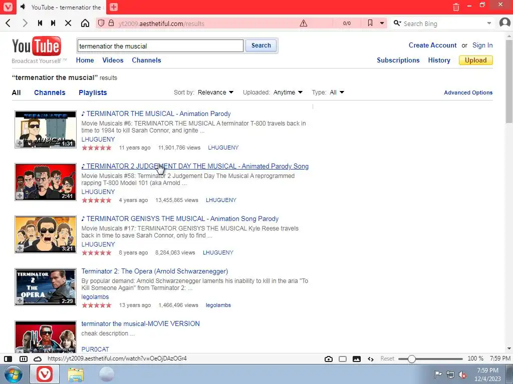Open TERMINATOR THE MUSICAL Animation Parody video
Screen dimensions: 513x384
tap(156, 113)
